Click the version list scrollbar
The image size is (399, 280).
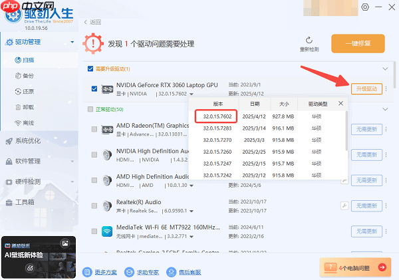[346, 130]
